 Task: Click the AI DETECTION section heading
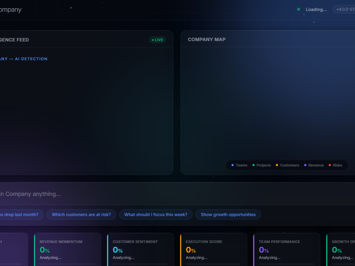[23, 59]
